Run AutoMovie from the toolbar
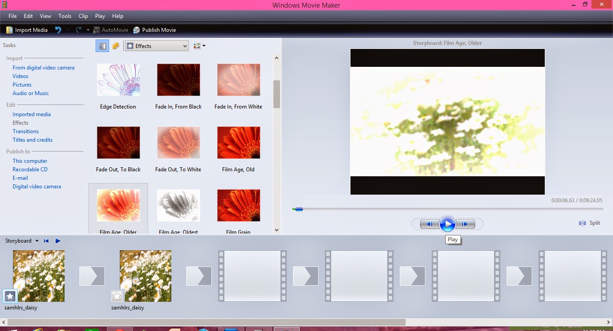 tap(110, 30)
